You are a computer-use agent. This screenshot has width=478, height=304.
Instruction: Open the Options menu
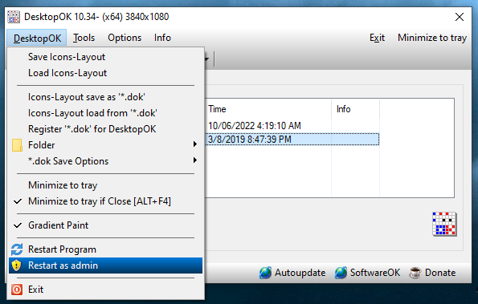click(125, 38)
